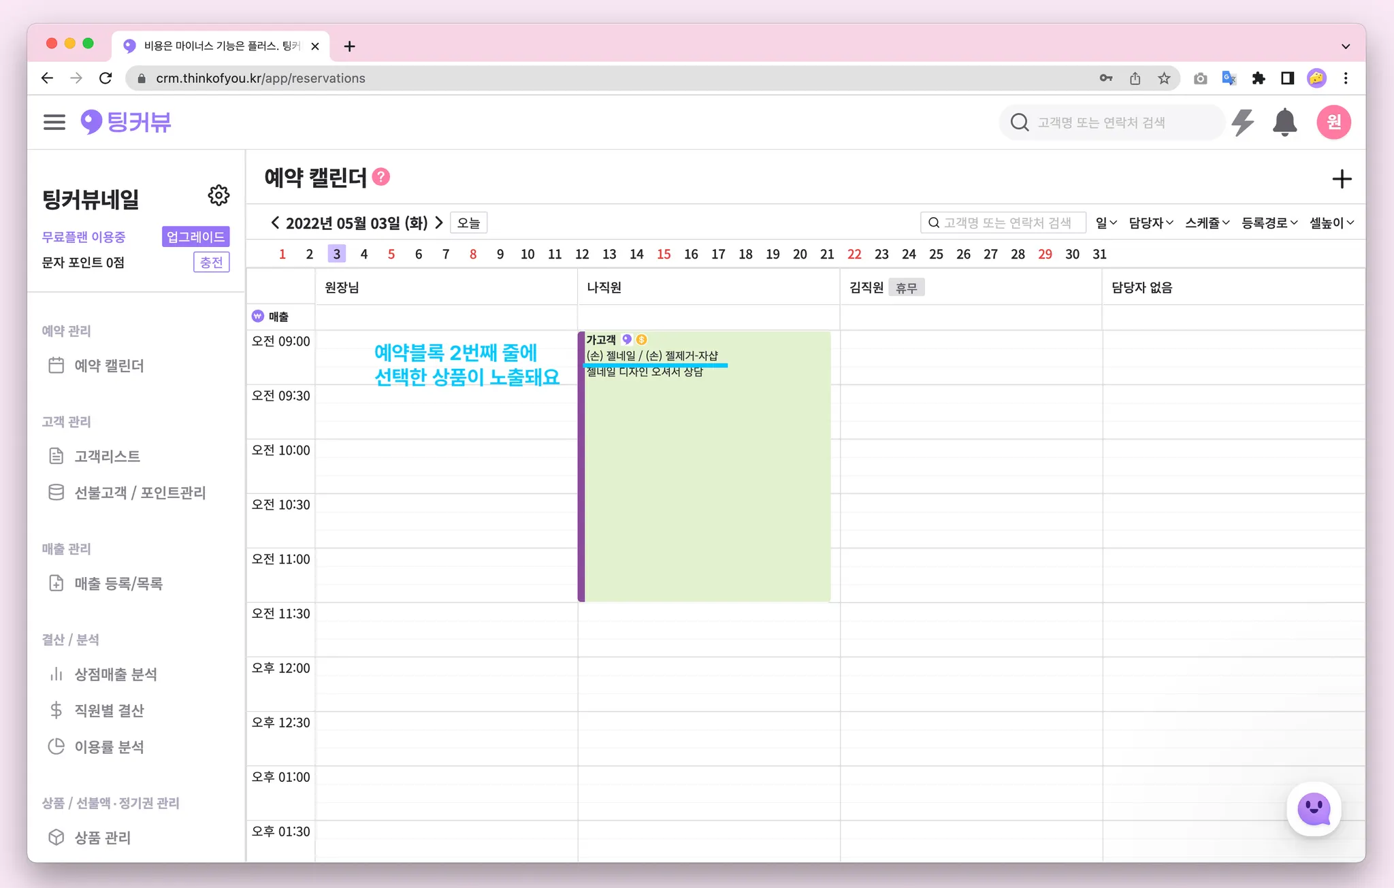Image resolution: width=1394 pixels, height=888 pixels.
Task: Click the plus icon to add a reservation
Action: pos(1341,180)
